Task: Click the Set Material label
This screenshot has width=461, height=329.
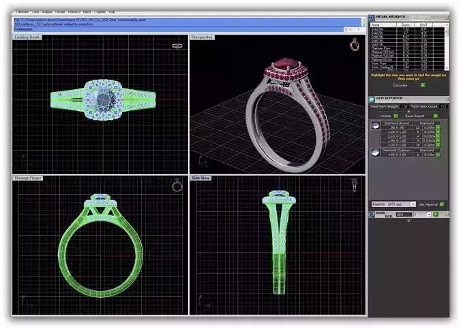Action: [x=428, y=204]
